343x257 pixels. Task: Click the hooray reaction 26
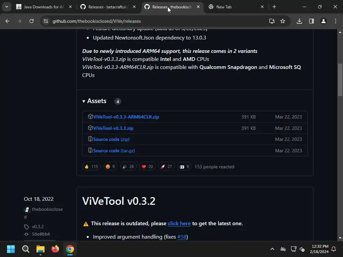tap(128, 167)
